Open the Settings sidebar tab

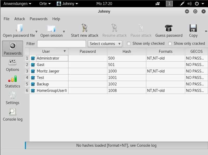click(x=12, y=98)
